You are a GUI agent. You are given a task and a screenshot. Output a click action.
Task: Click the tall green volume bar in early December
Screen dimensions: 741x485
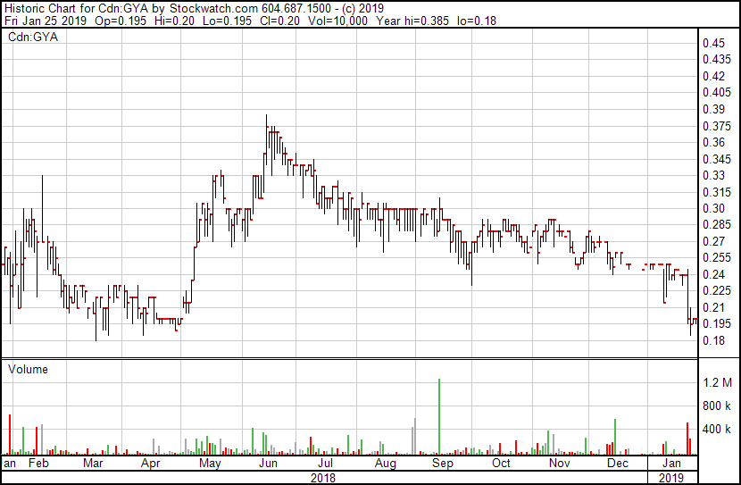pyautogui.click(x=615, y=437)
